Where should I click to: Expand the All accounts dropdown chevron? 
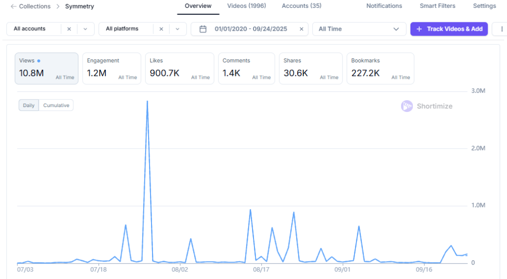(x=85, y=29)
